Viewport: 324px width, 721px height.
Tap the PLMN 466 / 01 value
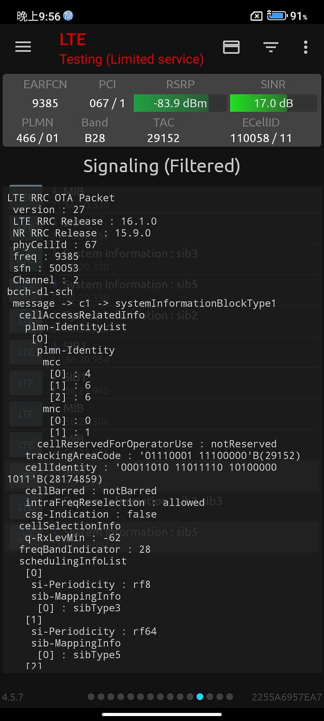point(37,138)
